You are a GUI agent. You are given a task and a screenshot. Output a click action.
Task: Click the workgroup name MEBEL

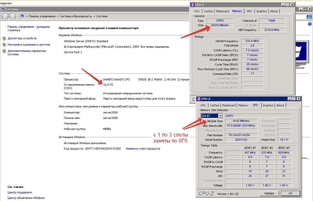(107, 129)
